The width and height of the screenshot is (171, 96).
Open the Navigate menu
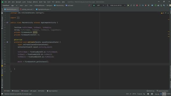tap(18, 2)
